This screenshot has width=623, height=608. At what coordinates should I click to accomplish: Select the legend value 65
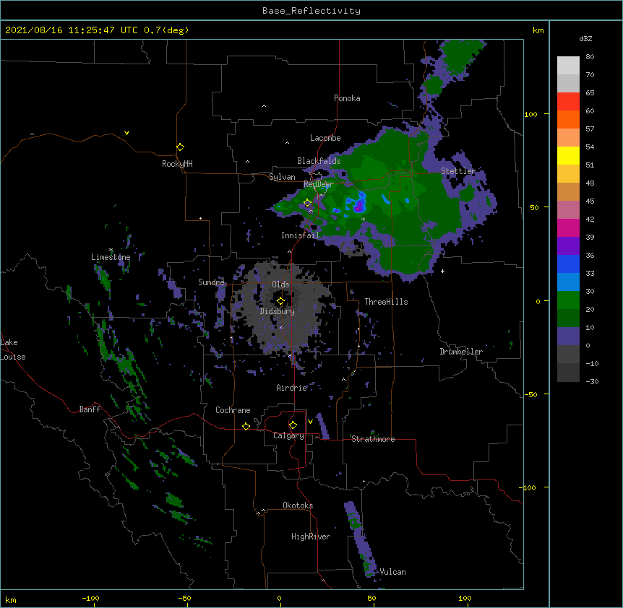tap(590, 93)
